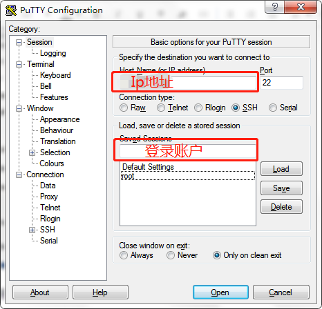The height and width of the screenshot is (309, 322).
Task: Collapse the Connection tree node
Action: 19,175
